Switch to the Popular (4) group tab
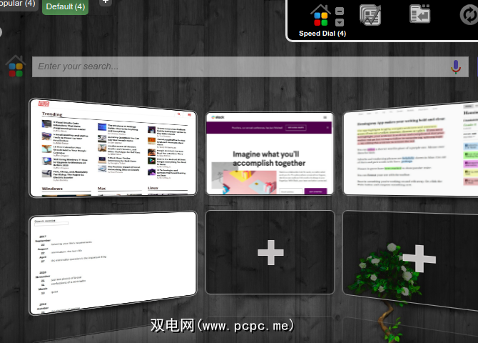 click(x=17, y=4)
